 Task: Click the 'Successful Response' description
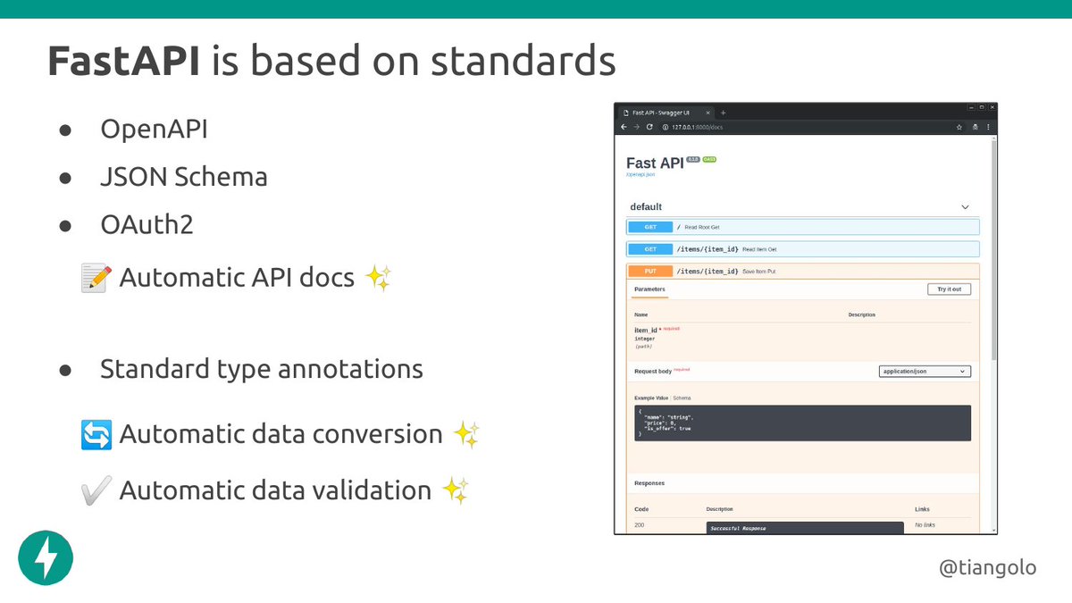738,528
